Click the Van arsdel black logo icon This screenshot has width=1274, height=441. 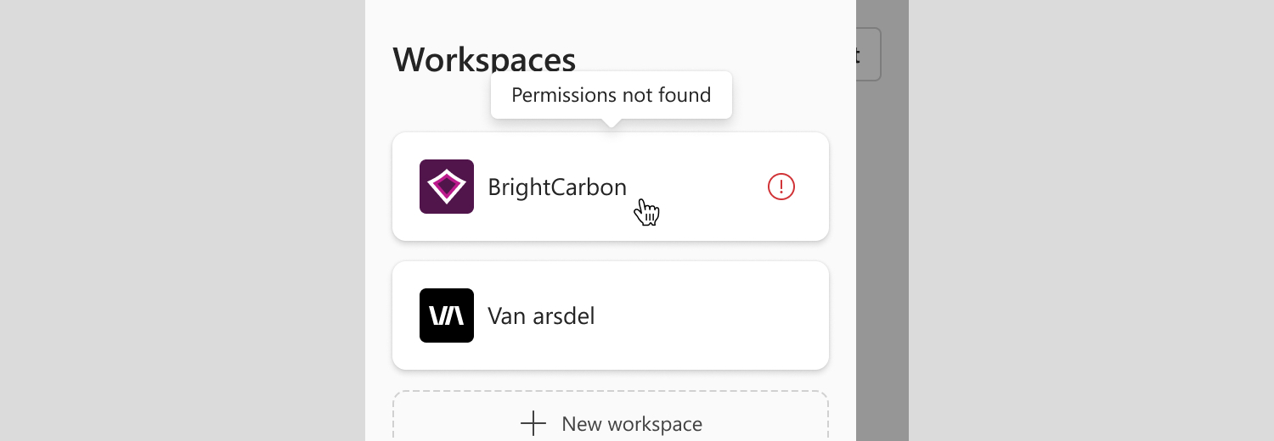[x=447, y=315]
